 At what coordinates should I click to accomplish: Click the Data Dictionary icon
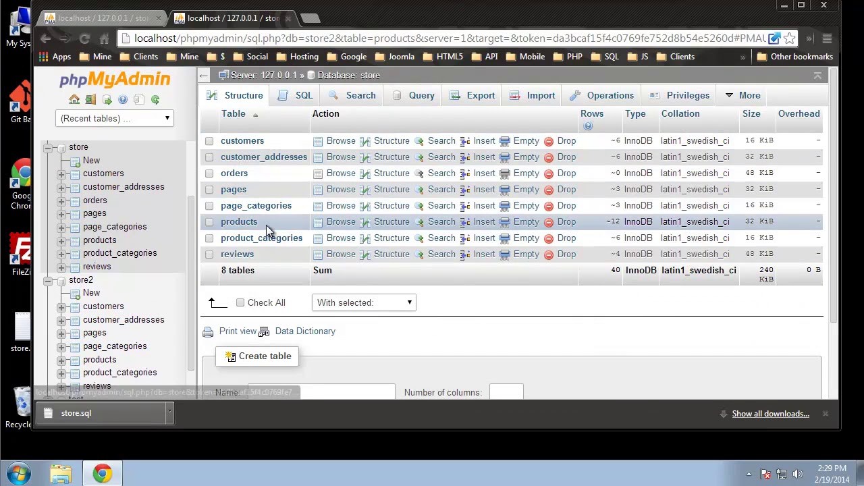click(x=264, y=331)
